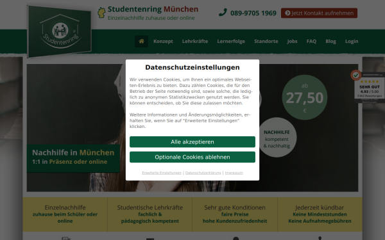The width and height of the screenshot is (385, 240).
Task: Click Login in the navigation bar
Action: coord(352,41)
